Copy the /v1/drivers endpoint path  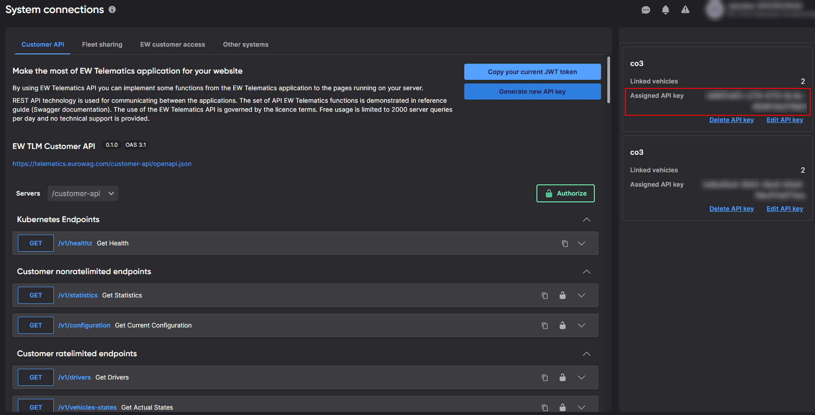coord(545,377)
